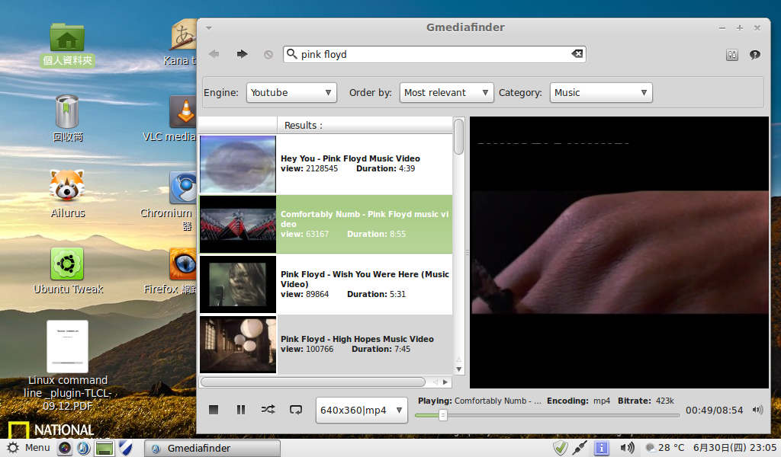
Task: Click the High Hopes video thumbnail
Action: (x=238, y=344)
